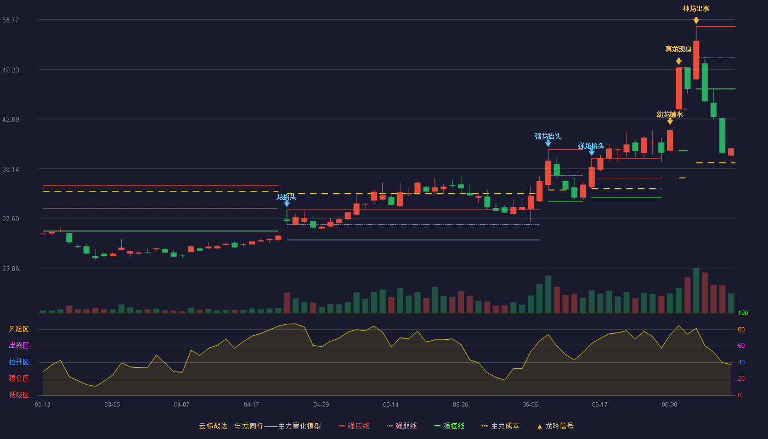This screenshot has width=768, height=439.
Task: Select the 真龙现身 signal label
Action: click(679, 49)
